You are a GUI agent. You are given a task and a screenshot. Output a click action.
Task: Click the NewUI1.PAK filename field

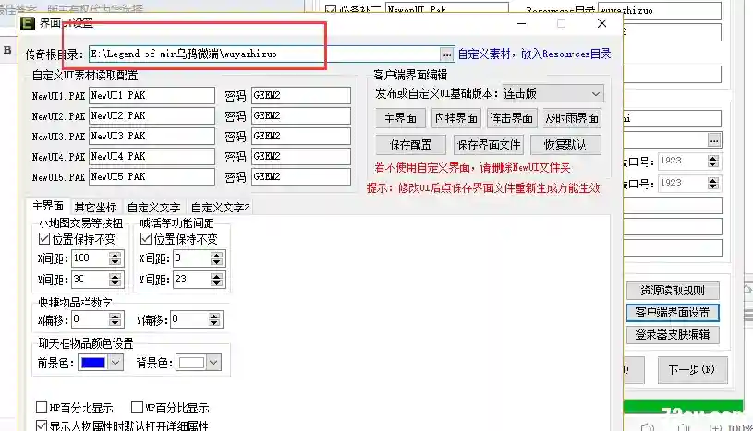(152, 95)
